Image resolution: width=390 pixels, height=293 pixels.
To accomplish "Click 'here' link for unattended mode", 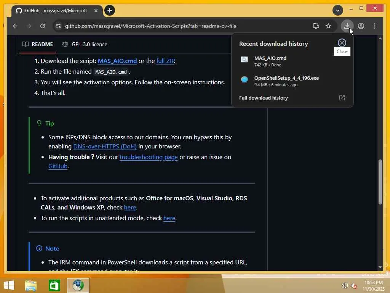I will [169, 218].
